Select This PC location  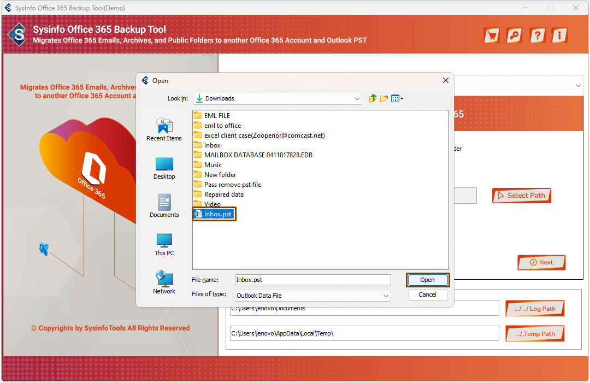point(164,245)
